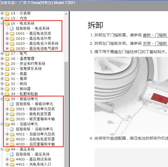Click folder icon for 18 - 温度管理

point(7,59)
